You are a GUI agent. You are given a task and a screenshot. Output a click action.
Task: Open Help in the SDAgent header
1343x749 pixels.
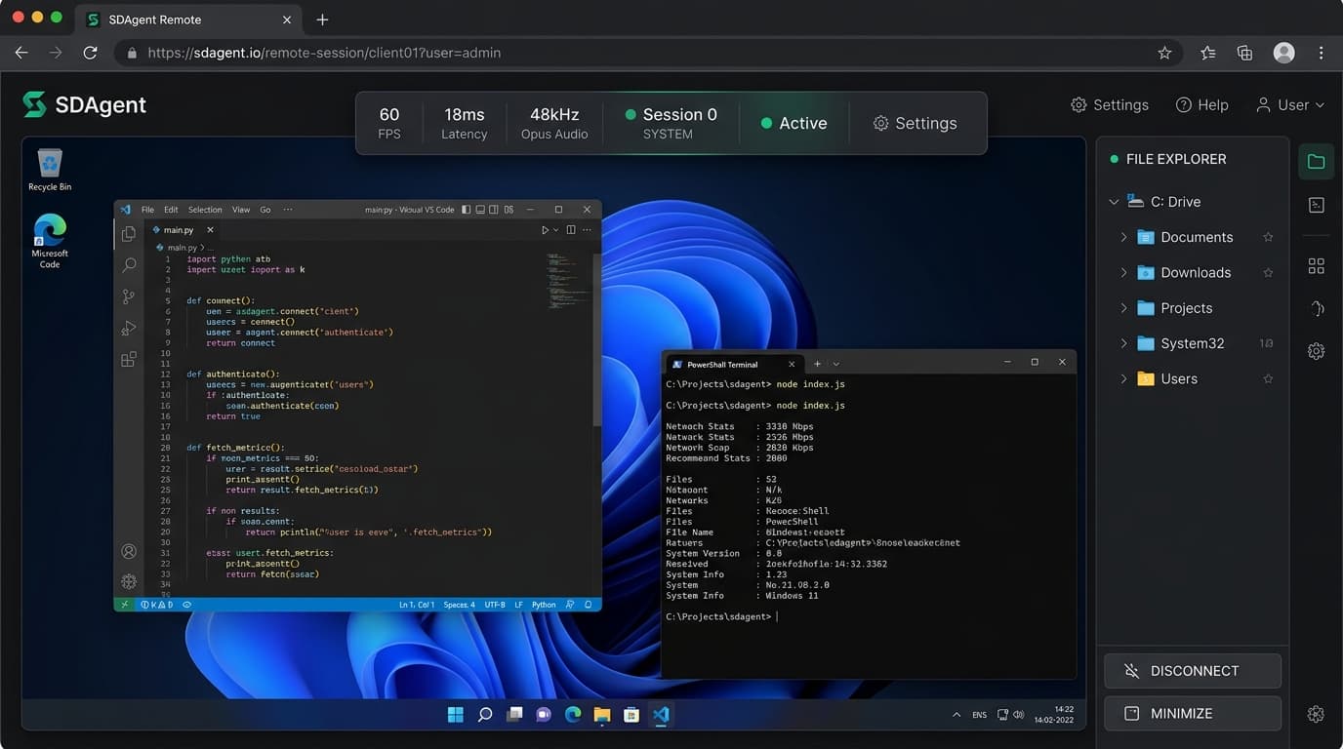coord(1201,104)
